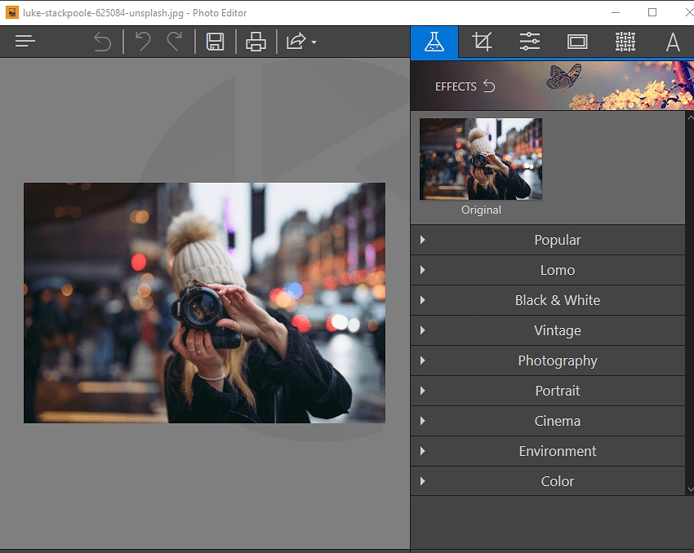
Task: Open the Text tool tab
Action: point(673,42)
